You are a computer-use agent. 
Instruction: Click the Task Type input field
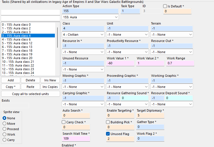point(130,11)
